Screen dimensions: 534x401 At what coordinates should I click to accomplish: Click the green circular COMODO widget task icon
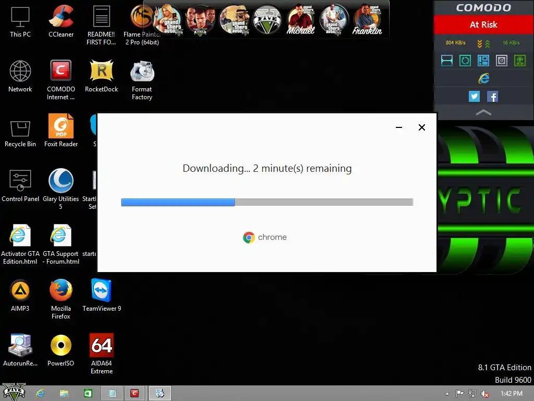point(465,61)
